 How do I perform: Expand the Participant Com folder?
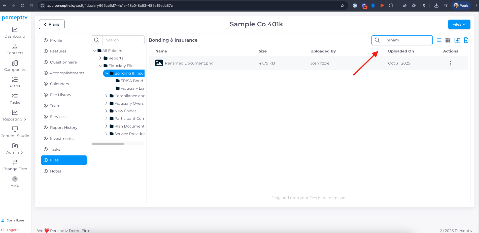coord(106,119)
